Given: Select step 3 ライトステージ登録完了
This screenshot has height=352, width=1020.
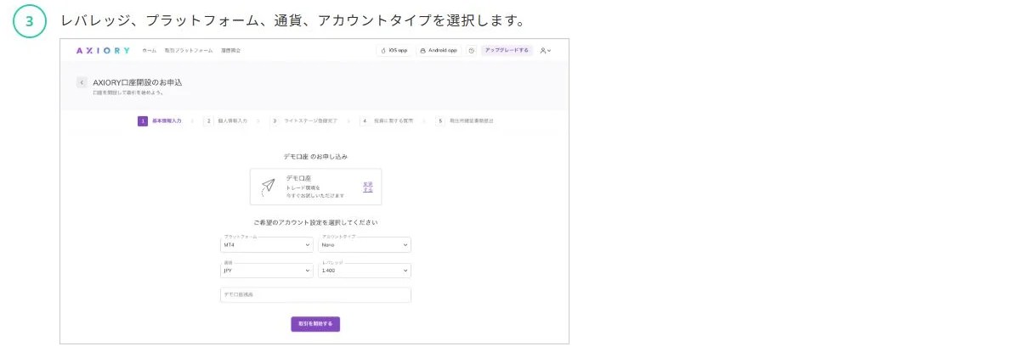Looking at the screenshot, I should click(x=303, y=121).
